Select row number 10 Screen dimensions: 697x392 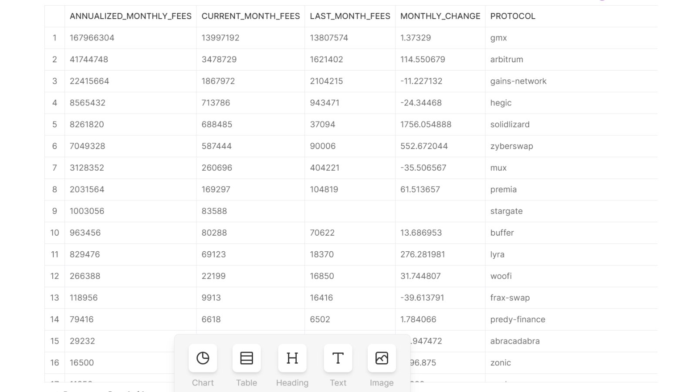pos(54,233)
